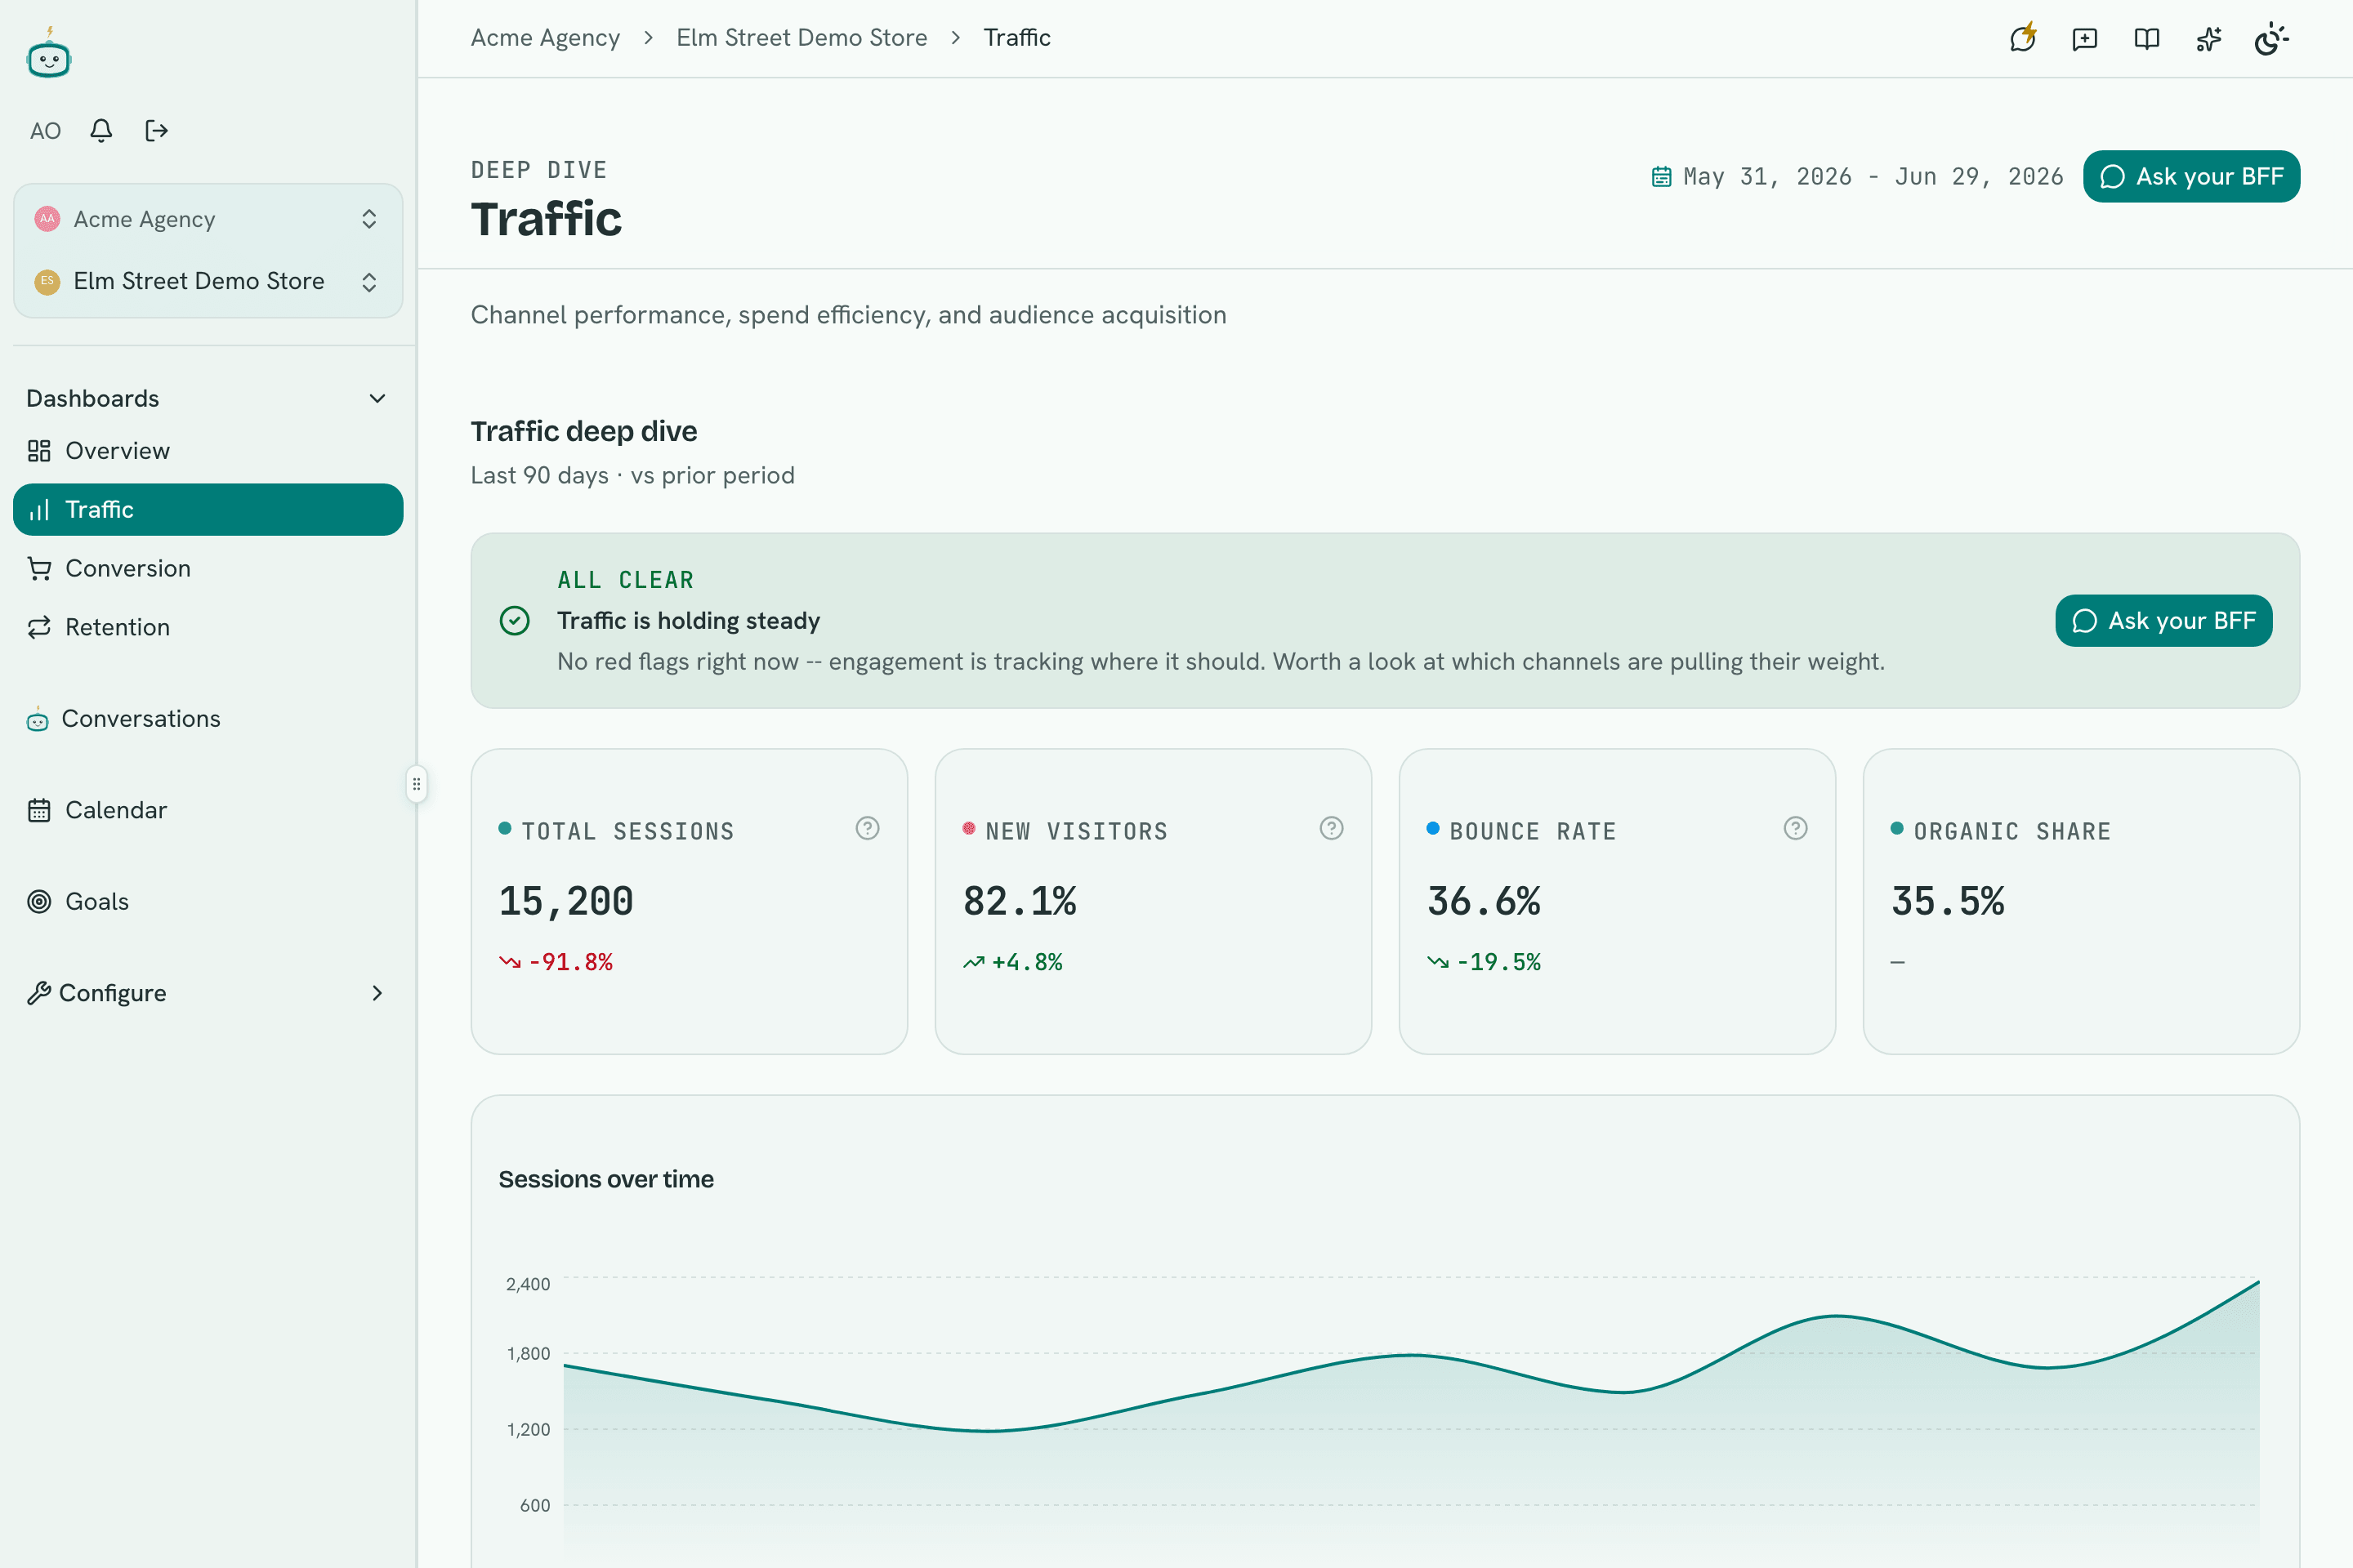Open the Elm Street Demo Store selector
Screen dimensions: 2353x1568
(x=208, y=281)
